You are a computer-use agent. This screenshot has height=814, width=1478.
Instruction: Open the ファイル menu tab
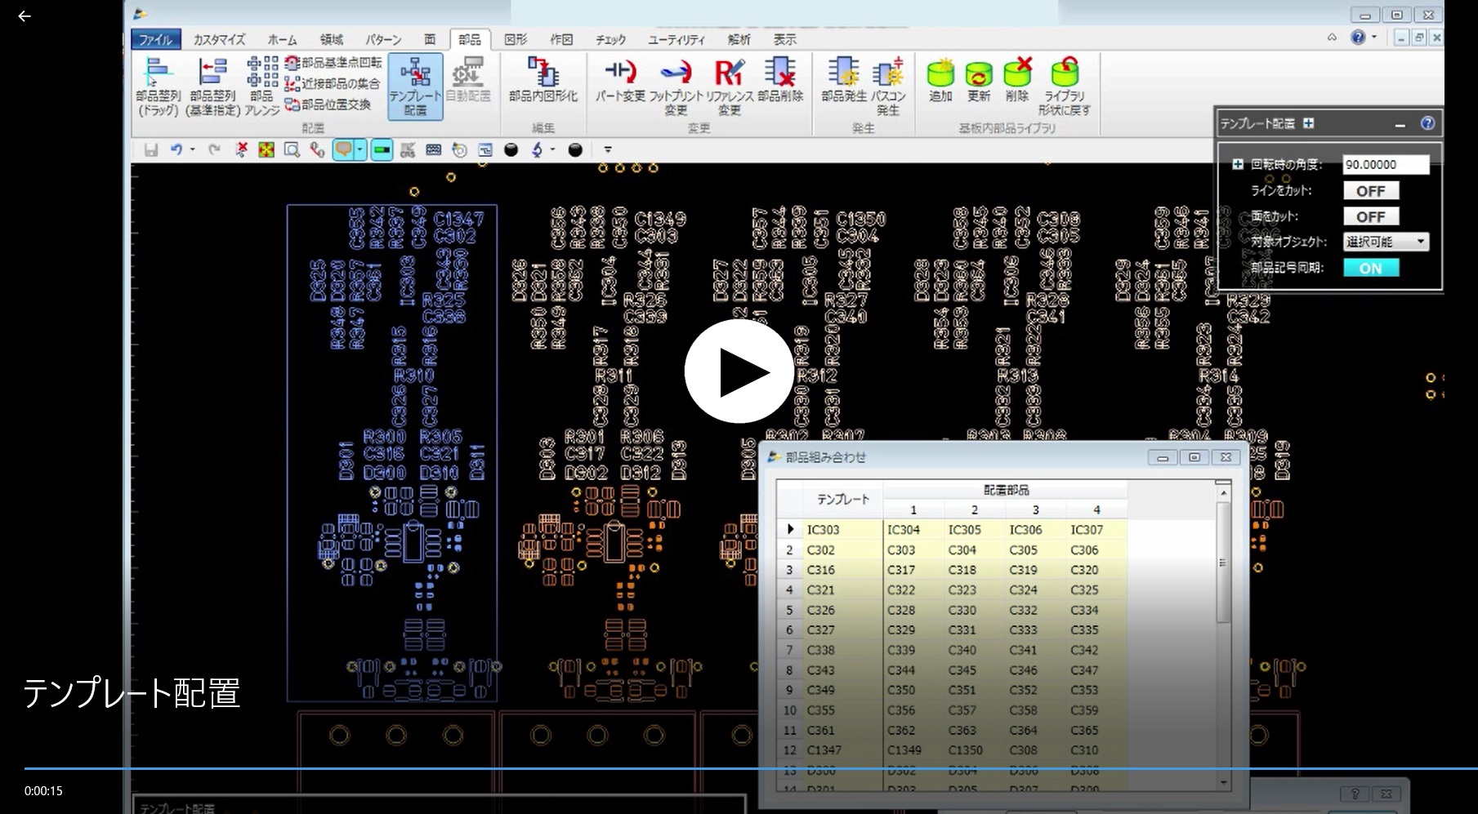[x=155, y=39]
